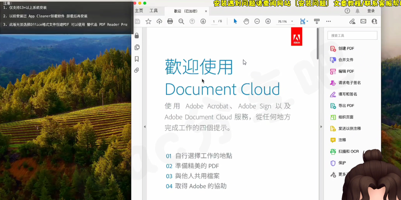Click the scrolling mode keyboard icon
The image size is (401, 200).
[x=317, y=21]
